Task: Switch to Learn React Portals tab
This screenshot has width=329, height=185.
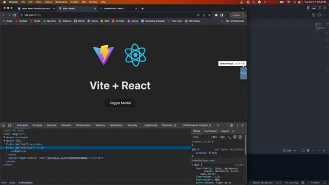Action: (x=36, y=9)
